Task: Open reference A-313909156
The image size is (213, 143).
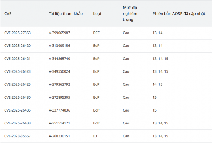Action: 59,46
